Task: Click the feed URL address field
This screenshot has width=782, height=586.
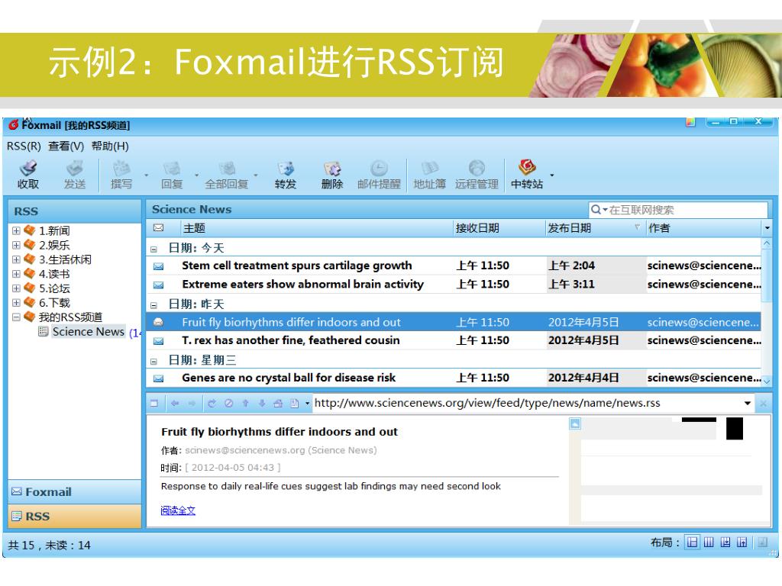Action: [528, 403]
